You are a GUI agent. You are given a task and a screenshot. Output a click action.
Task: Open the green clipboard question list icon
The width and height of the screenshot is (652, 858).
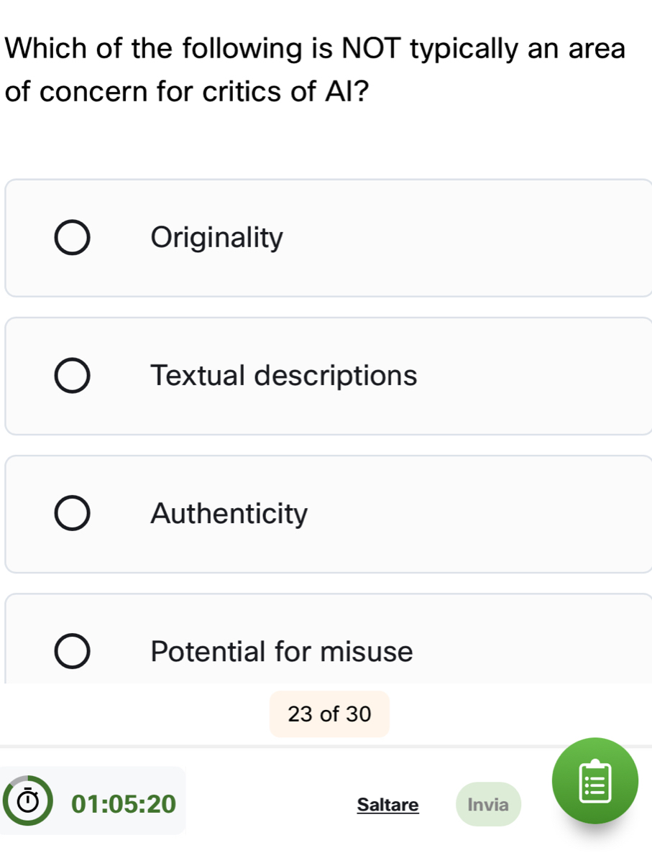coord(594,780)
